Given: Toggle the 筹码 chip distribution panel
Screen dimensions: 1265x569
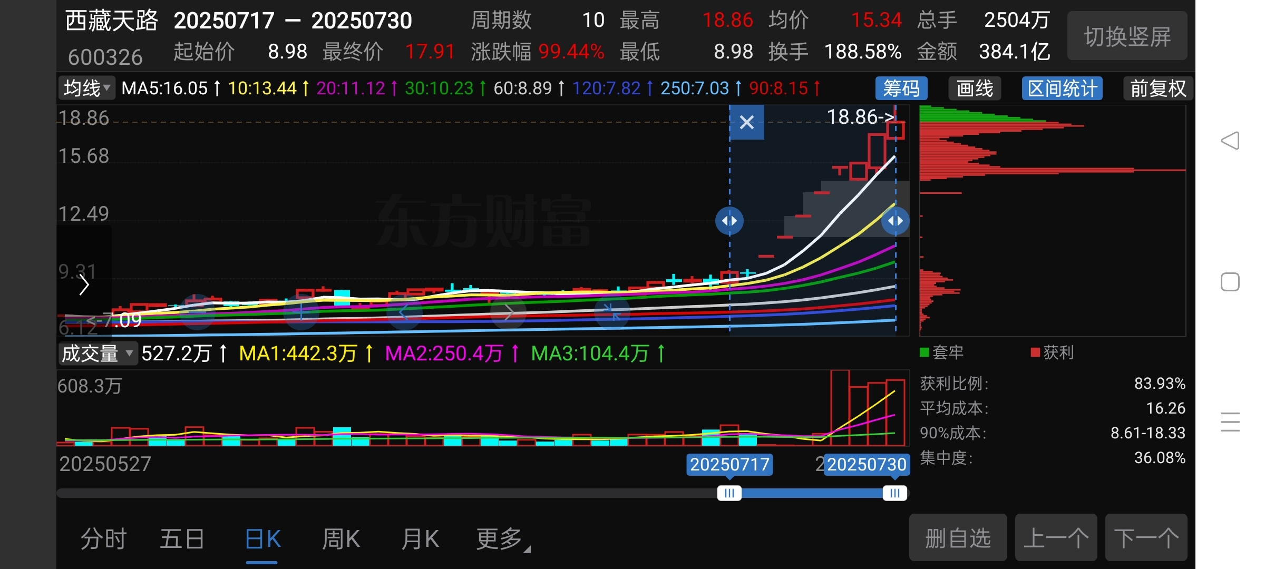Looking at the screenshot, I should [901, 88].
